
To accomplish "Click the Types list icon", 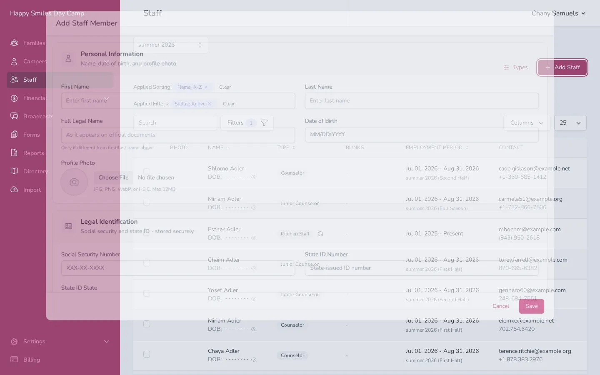I will pos(506,67).
